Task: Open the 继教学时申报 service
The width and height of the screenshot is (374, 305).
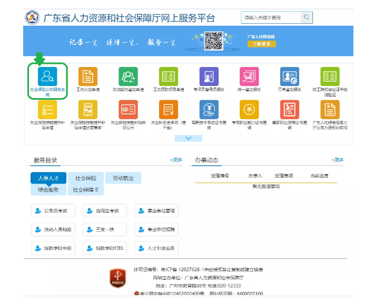Action: (53, 248)
